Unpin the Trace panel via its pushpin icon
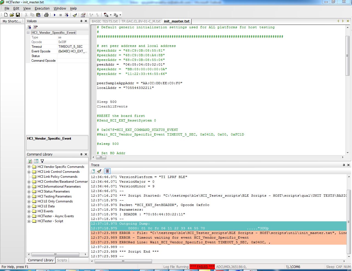This screenshot has height=271, width=352. tap(343, 165)
